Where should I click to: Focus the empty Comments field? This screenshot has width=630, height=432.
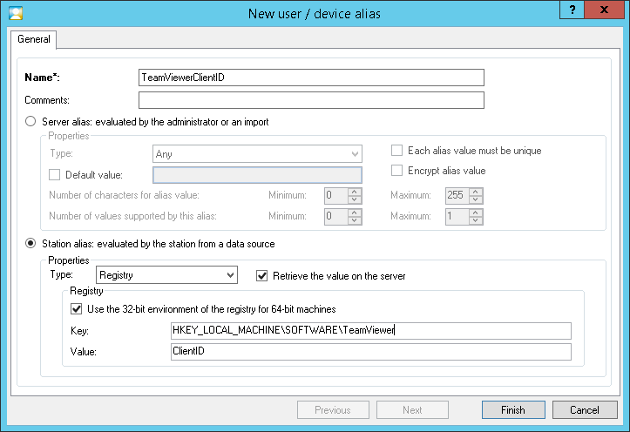[311, 100]
